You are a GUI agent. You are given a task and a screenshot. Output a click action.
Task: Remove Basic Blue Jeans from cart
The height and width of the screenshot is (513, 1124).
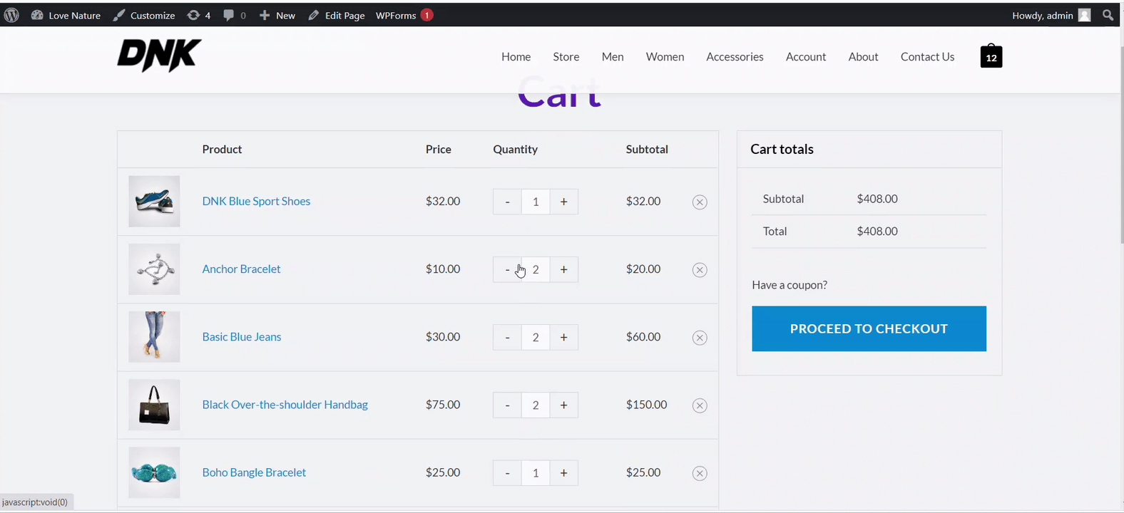700,338
